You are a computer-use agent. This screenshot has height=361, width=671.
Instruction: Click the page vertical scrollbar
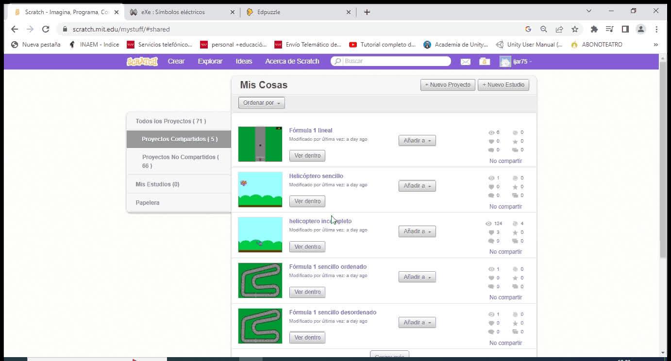663,160
